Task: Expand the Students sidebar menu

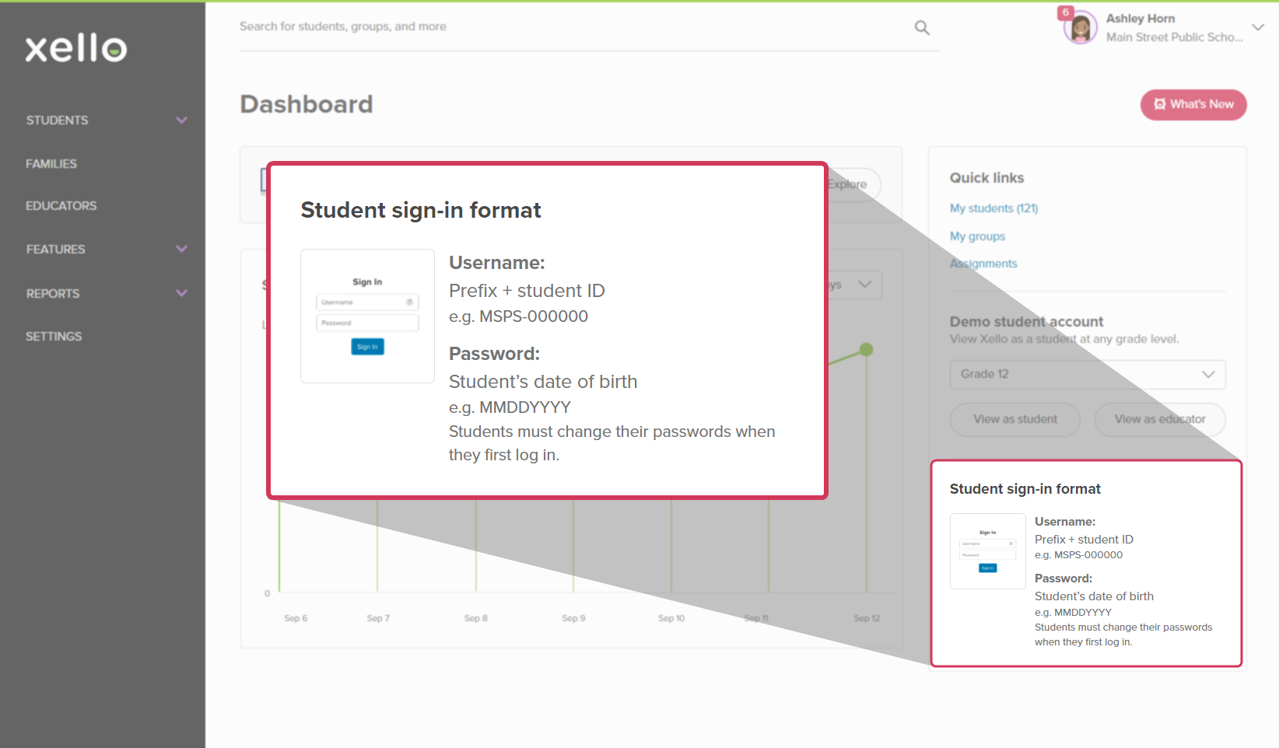Action: [181, 121]
